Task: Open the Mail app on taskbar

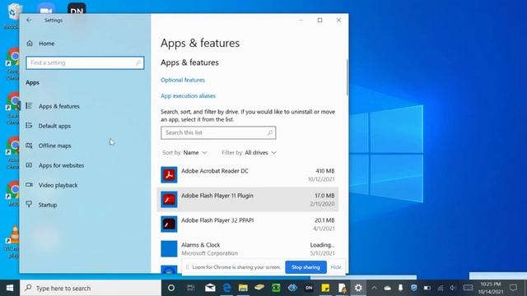Action: tap(210, 288)
